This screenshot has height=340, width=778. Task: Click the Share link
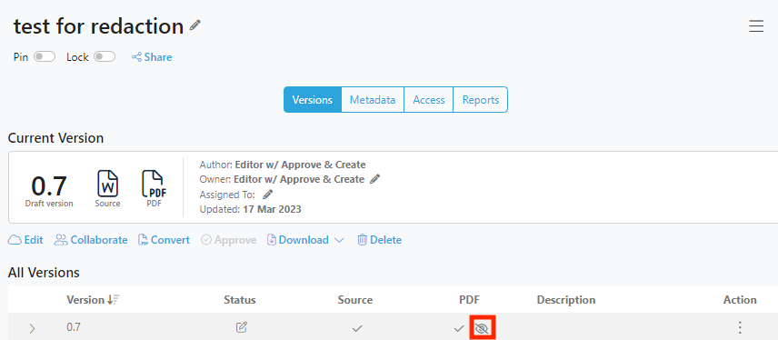(152, 57)
